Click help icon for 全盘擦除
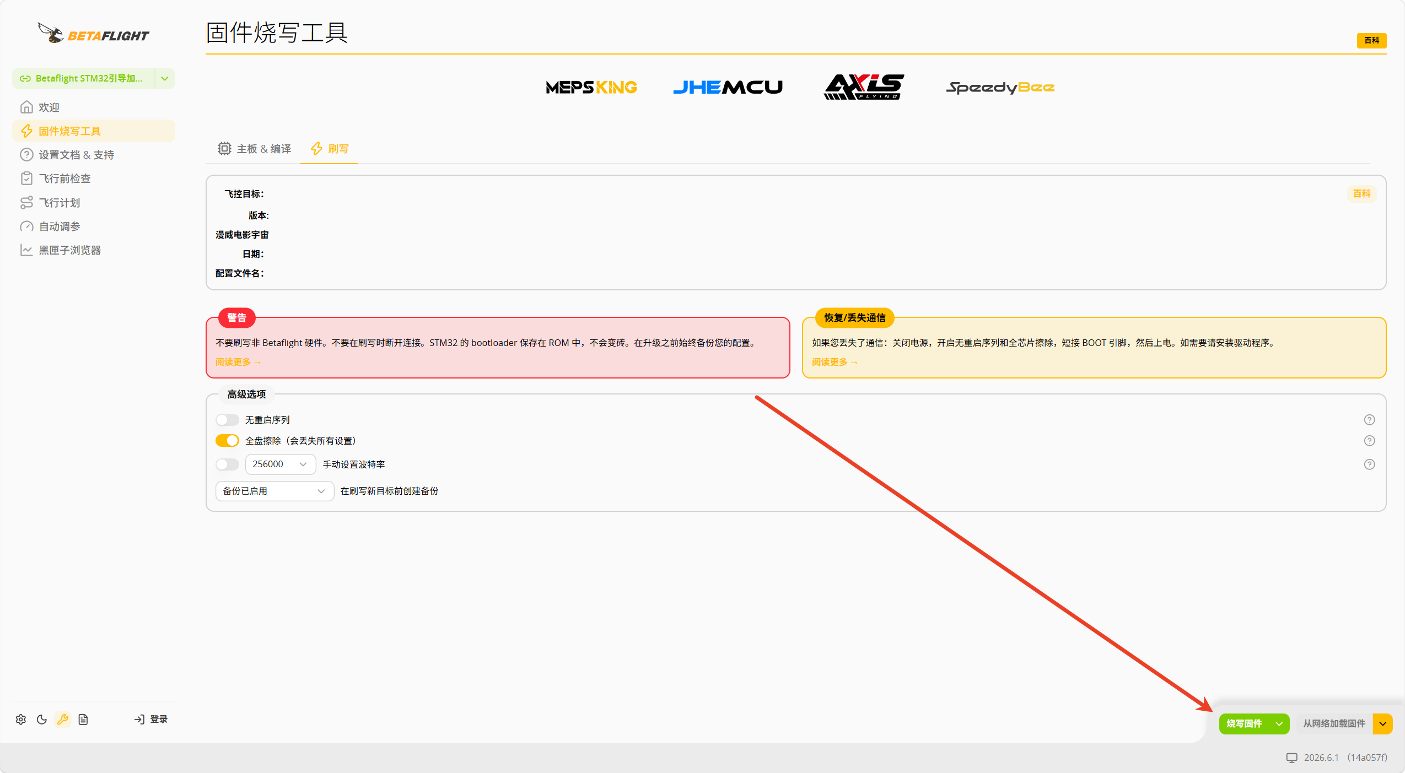 click(x=1369, y=441)
